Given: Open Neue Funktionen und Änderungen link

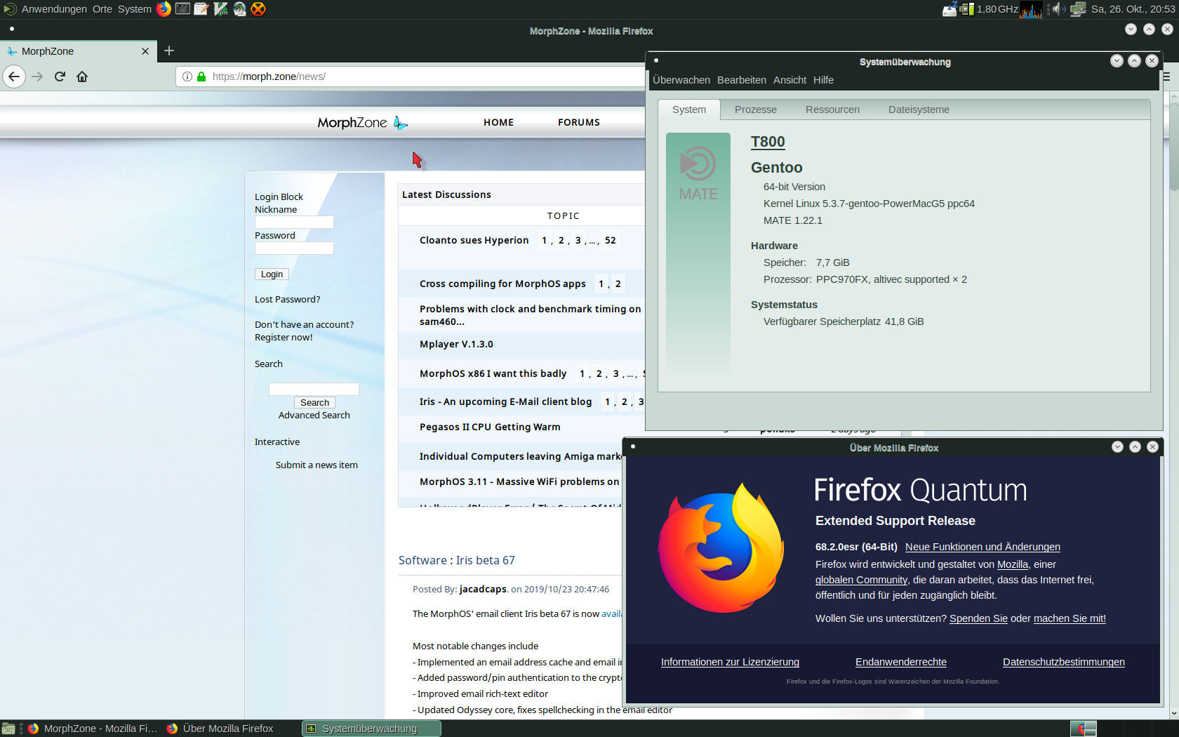Looking at the screenshot, I should [x=982, y=547].
